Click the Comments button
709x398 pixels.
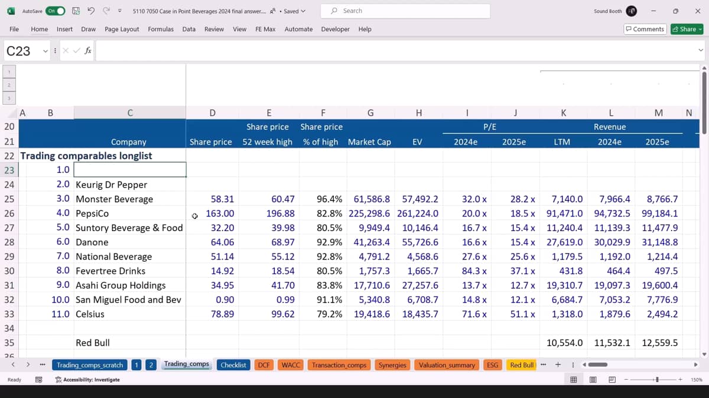coord(645,29)
